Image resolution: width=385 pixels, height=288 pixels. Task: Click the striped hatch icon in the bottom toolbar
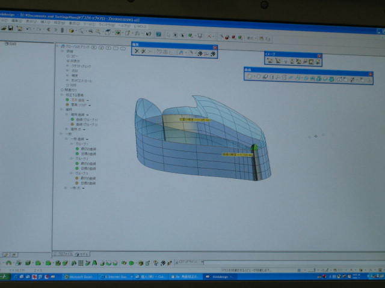click(x=163, y=263)
